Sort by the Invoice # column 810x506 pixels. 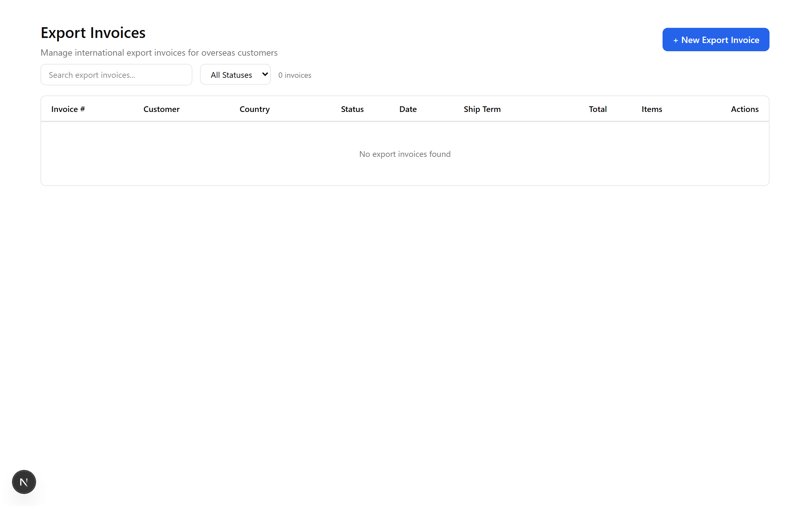[68, 109]
